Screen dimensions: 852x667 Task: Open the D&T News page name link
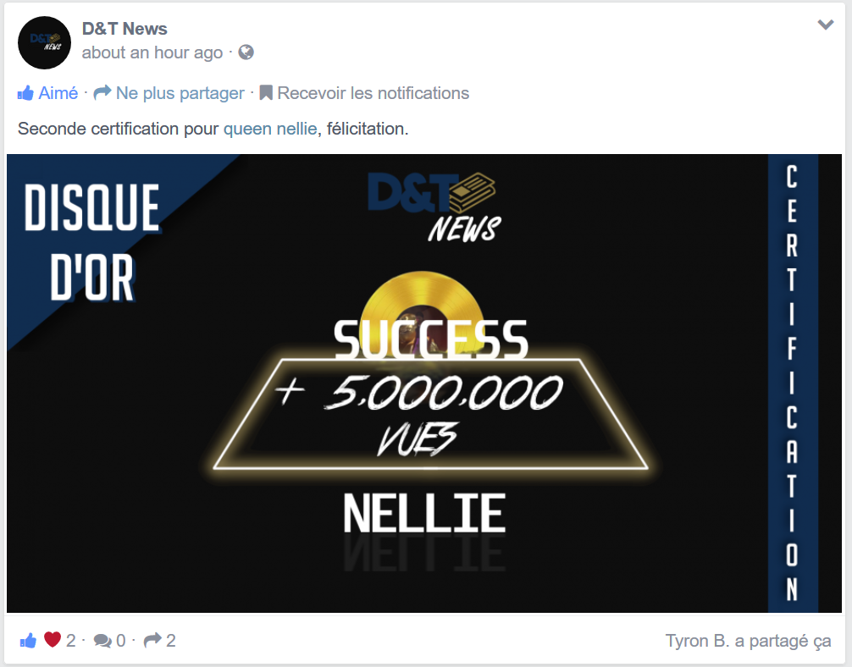point(124,29)
